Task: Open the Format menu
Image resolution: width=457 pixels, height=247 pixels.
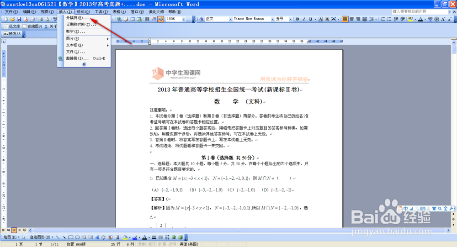Action: tap(83, 12)
